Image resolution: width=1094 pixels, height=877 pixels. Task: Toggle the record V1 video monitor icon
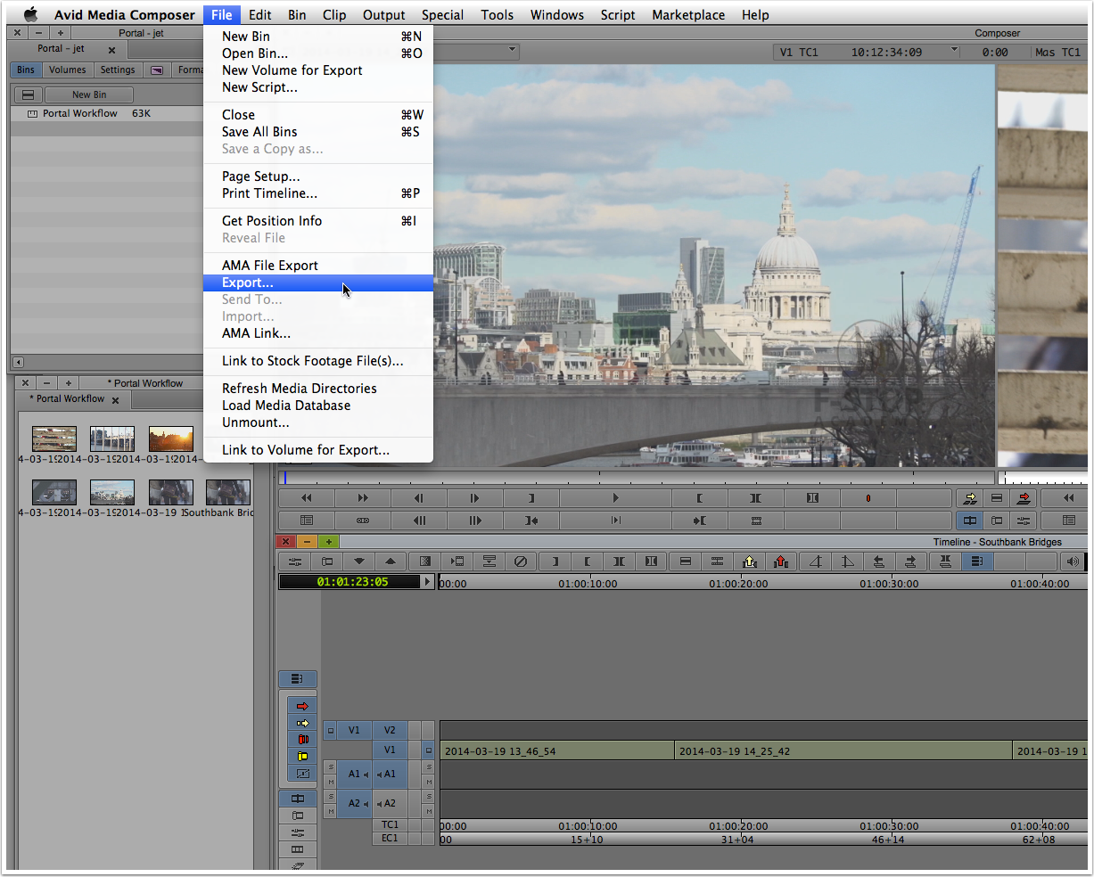coord(428,750)
